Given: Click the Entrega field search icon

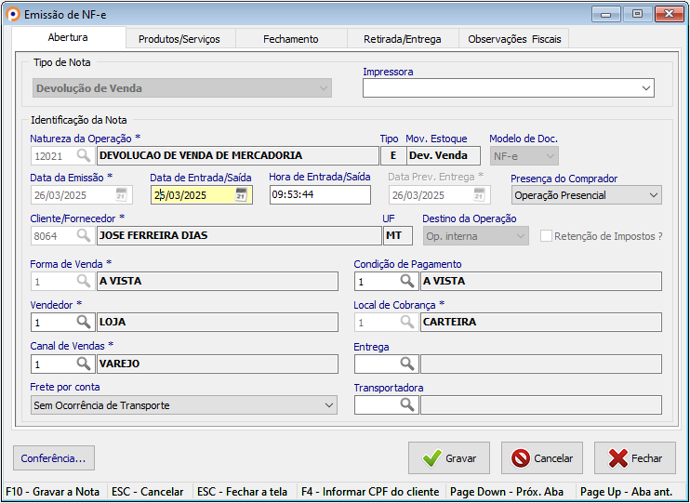Looking at the screenshot, I should (x=407, y=364).
